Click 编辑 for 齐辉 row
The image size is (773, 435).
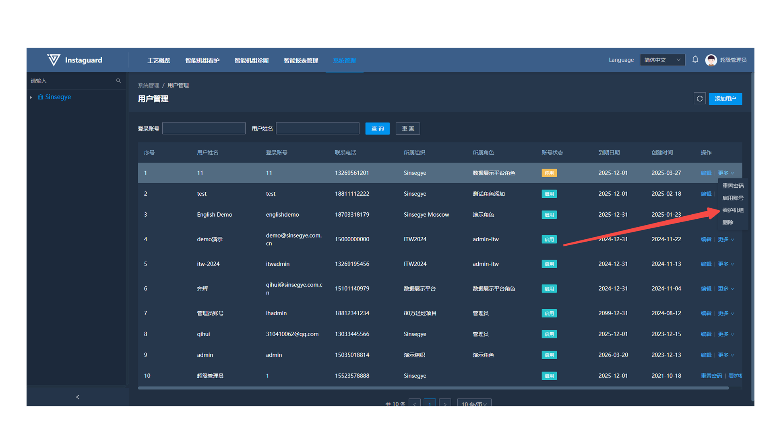point(706,289)
